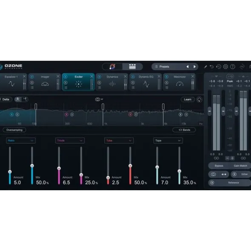Open the Master Assistant view
This screenshot has height=251, width=251.
point(112,67)
